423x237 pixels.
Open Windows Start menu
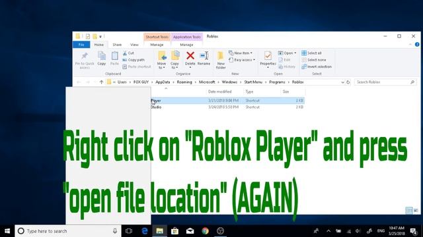(x=7, y=231)
